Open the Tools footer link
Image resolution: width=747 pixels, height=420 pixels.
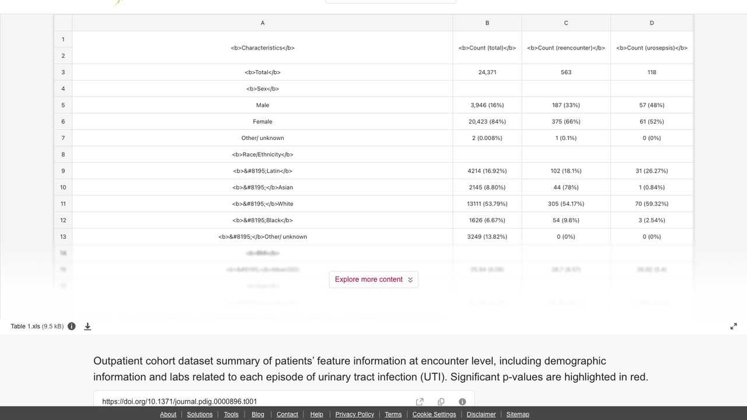[x=231, y=414]
